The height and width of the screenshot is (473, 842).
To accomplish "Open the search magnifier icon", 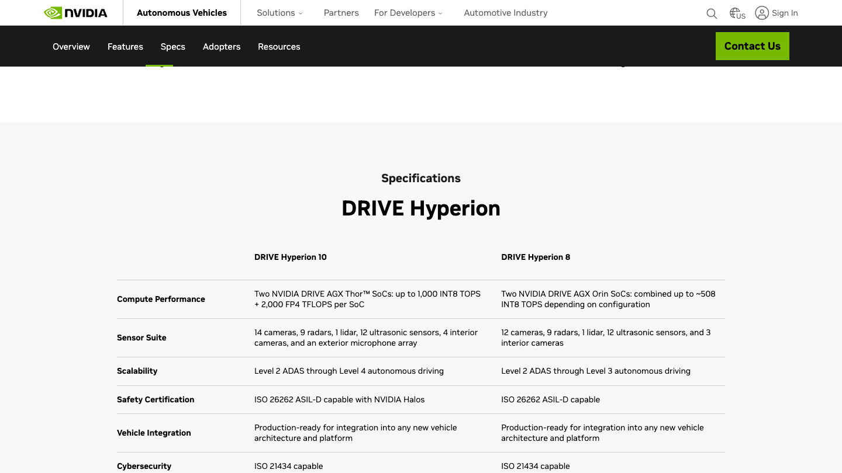I will click(x=712, y=13).
